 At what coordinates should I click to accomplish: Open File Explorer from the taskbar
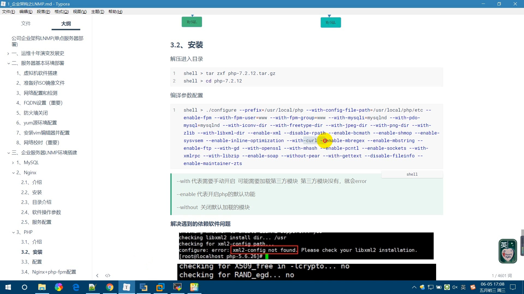pyautogui.click(x=42, y=287)
